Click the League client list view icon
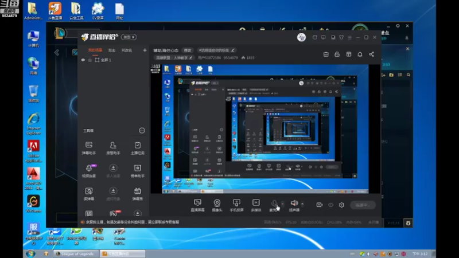The image size is (459, 258). [400, 75]
